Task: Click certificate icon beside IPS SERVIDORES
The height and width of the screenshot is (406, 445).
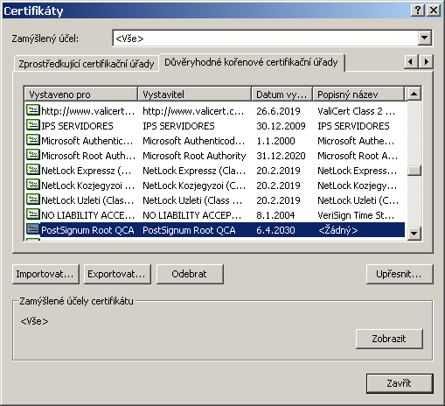Action: click(33, 125)
